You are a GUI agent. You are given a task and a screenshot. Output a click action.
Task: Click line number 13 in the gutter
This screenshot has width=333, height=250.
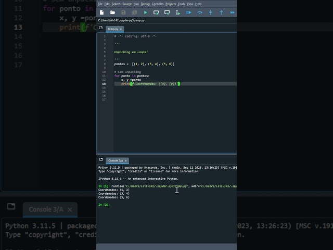tap(104, 84)
